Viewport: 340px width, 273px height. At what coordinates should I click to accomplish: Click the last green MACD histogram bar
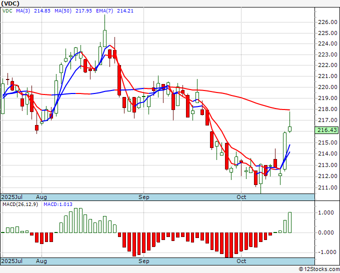pos(289,222)
